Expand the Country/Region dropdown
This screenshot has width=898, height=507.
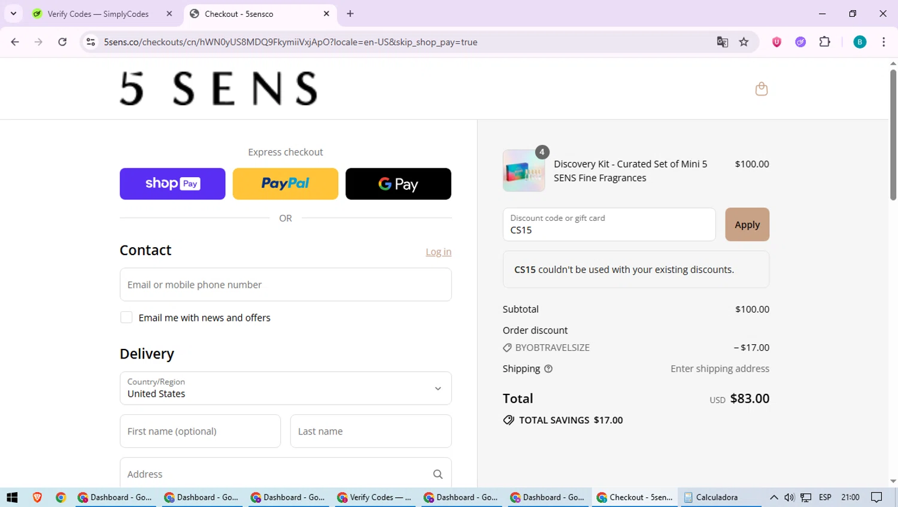point(286,388)
